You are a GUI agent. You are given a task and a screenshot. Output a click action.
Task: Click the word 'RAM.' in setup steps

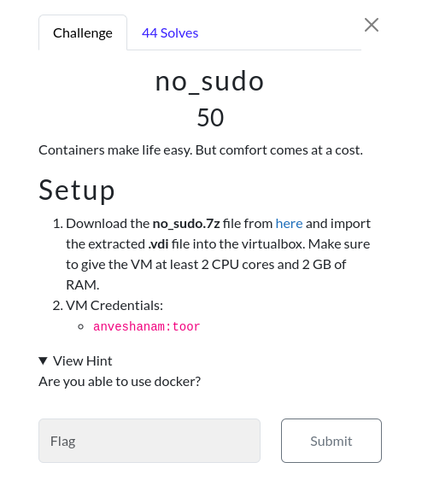pos(83,285)
